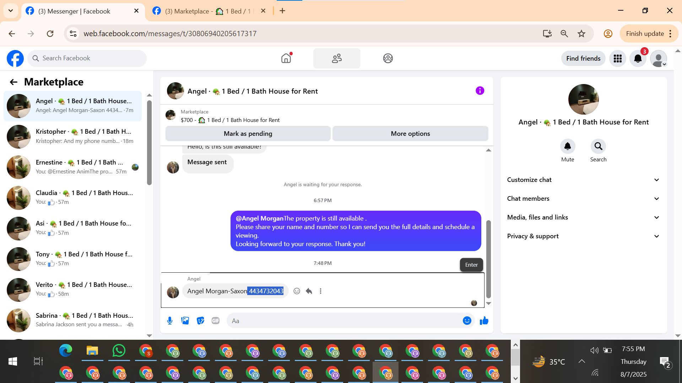
Task: Expand Media, files and links section
Action: click(583, 217)
